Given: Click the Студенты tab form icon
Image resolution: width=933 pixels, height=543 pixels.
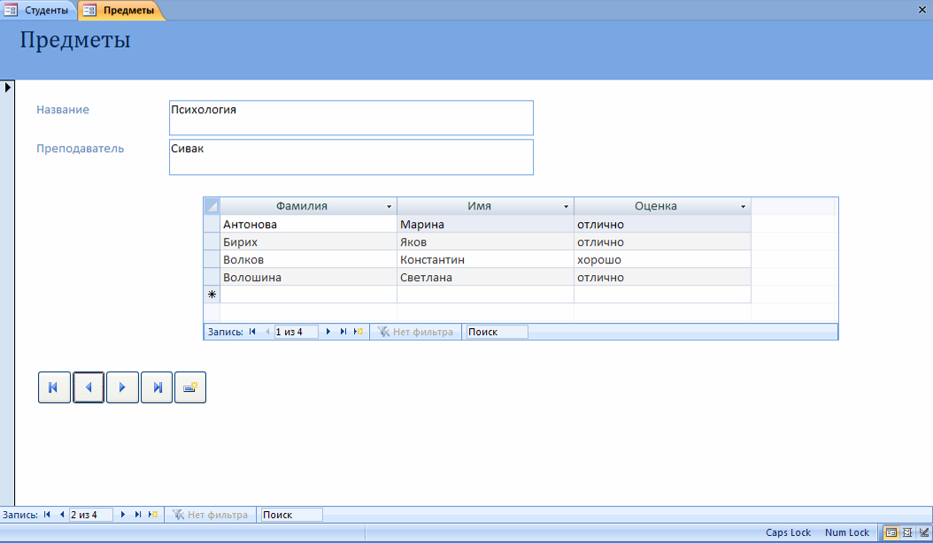Looking at the screenshot, I should [12, 10].
